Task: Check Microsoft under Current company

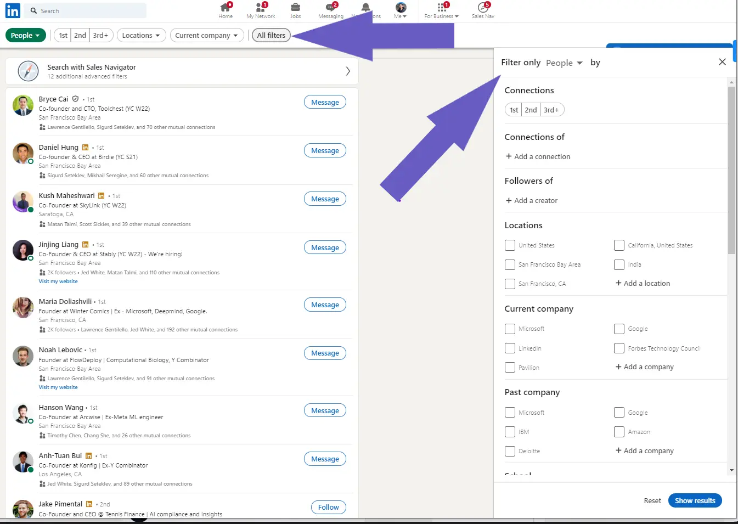Action: [x=510, y=329]
